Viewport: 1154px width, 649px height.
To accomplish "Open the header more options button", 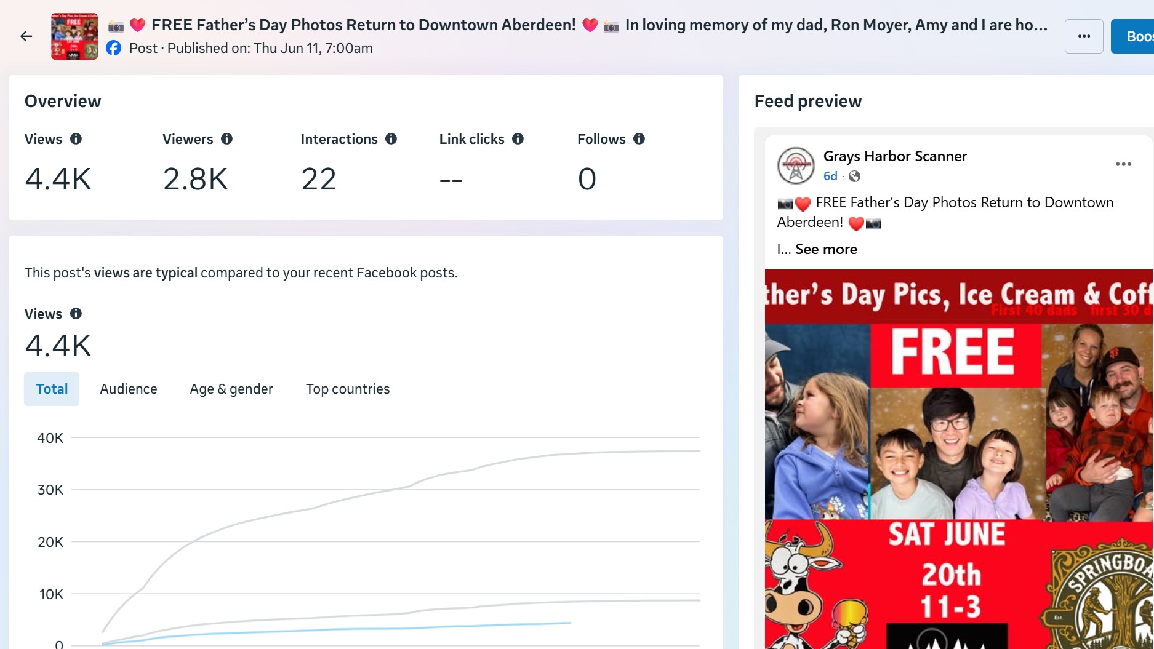I will click(x=1084, y=36).
